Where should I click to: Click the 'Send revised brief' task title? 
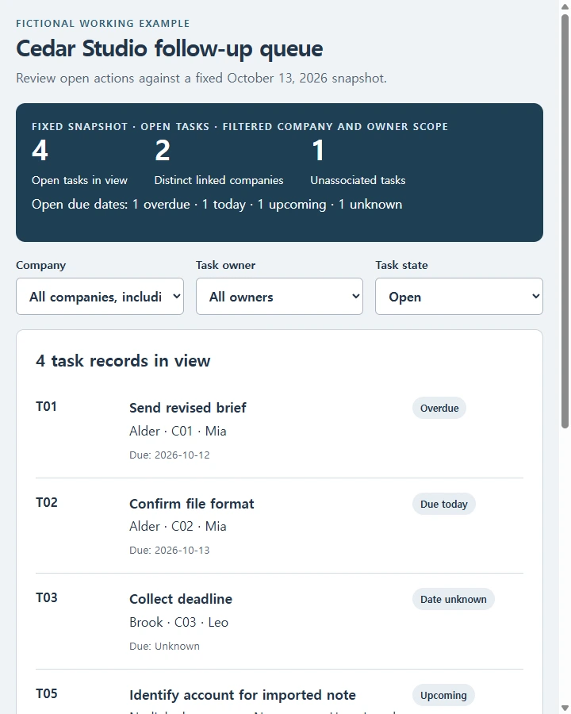tap(188, 408)
